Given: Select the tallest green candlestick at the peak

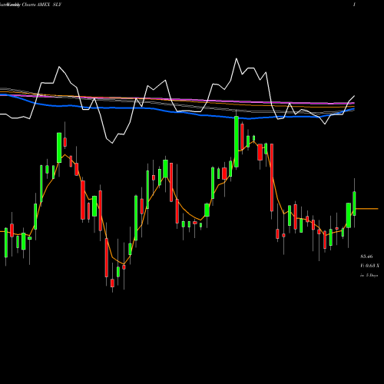Looking at the screenshot, I should click(x=237, y=141).
